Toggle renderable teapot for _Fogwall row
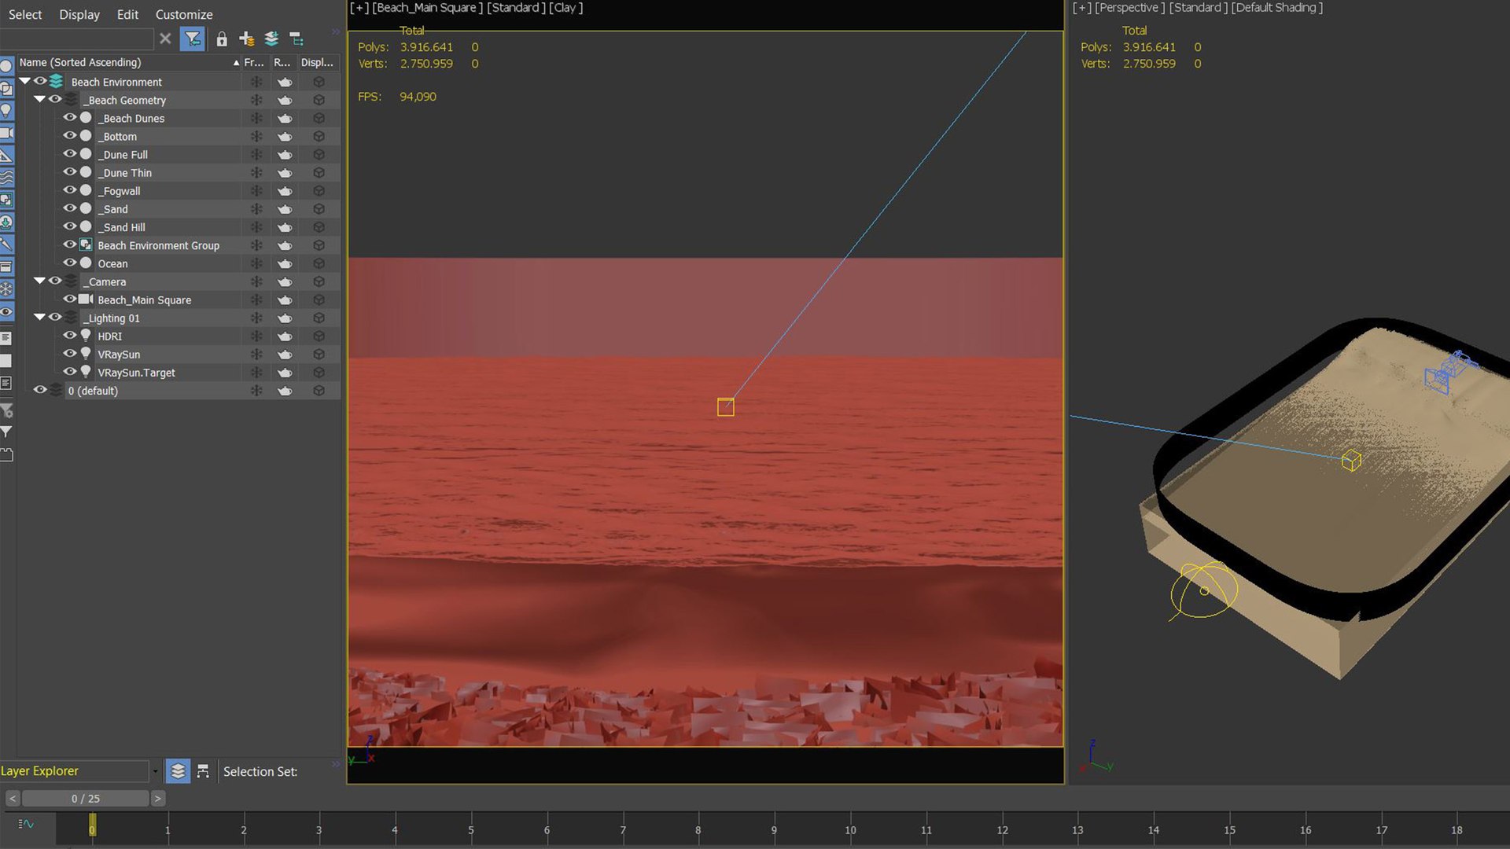This screenshot has height=849, width=1510. (x=285, y=191)
